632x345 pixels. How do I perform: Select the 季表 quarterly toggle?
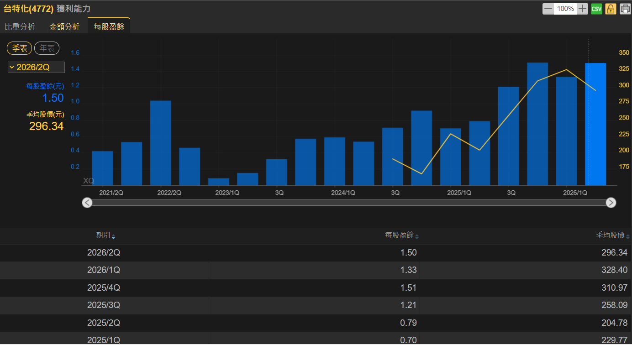pyautogui.click(x=20, y=48)
